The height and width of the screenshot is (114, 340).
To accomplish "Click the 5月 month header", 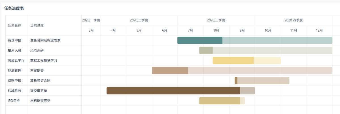I will click(x=139, y=30).
